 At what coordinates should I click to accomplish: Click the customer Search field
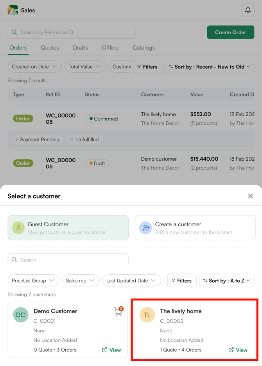68,259
